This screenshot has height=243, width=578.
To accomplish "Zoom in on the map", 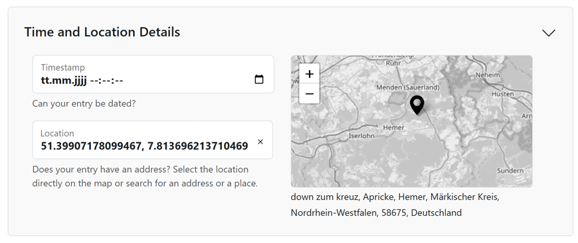I will coord(310,74).
